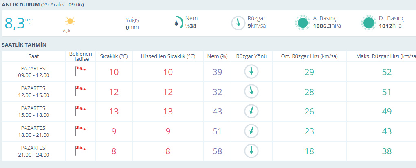Click max wind speed value 52
Screen dimensions: 416x168
click(x=387, y=72)
